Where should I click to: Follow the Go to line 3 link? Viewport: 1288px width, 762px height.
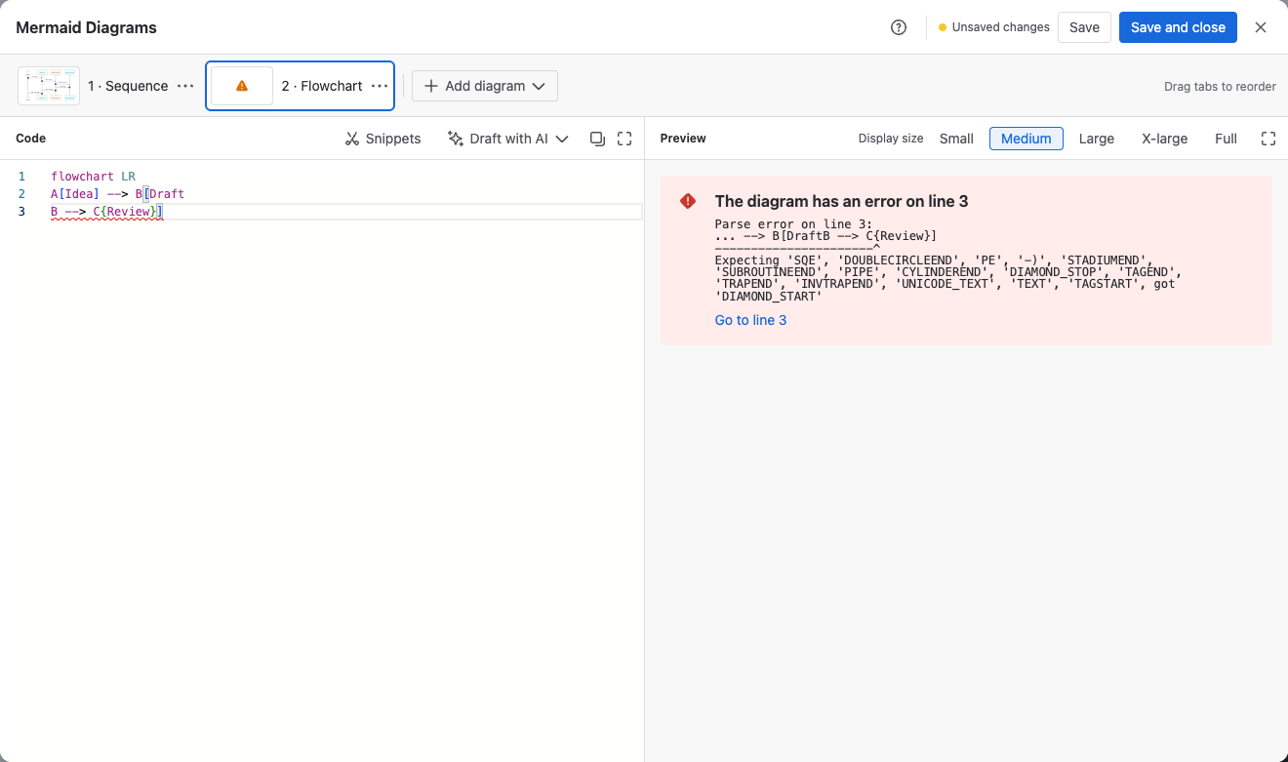pyautogui.click(x=750, y=320)
